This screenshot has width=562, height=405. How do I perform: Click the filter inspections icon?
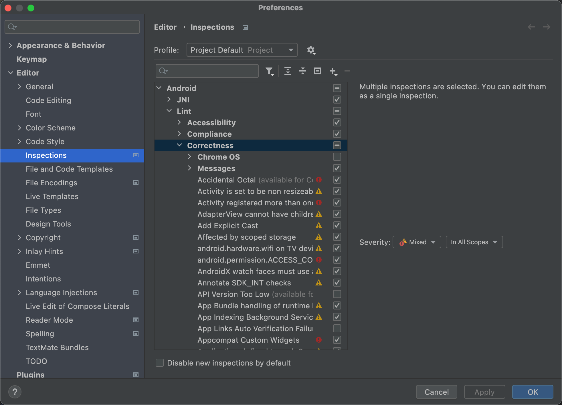pyautogui.click(x=269, y=71)
